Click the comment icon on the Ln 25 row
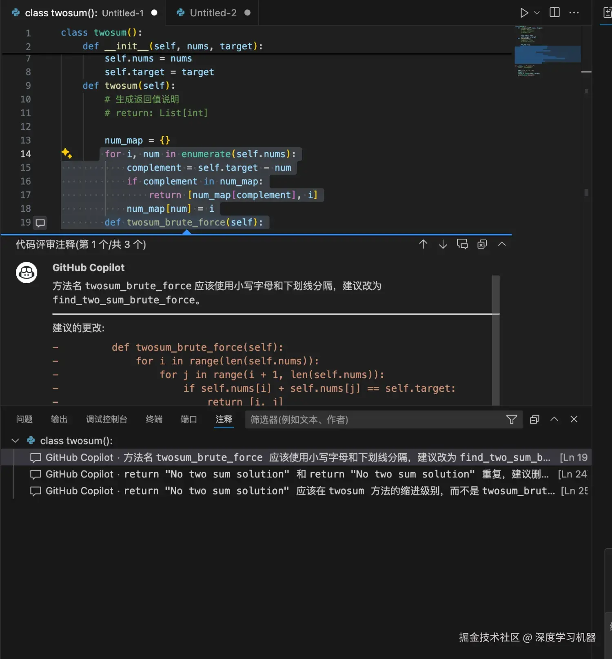The width and height of the screenshot is (612, 659). (36, 491)
